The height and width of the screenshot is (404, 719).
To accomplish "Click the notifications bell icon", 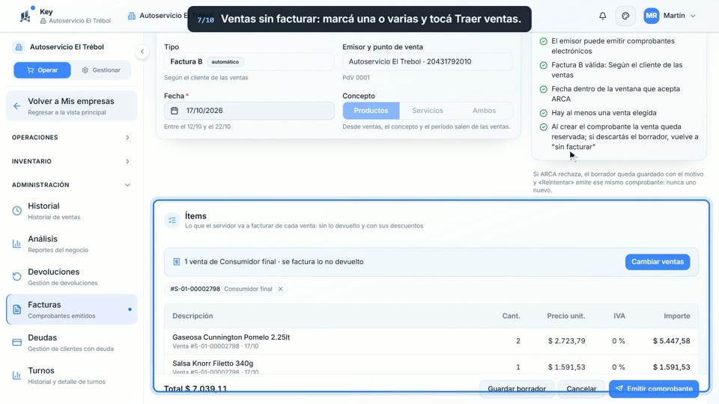I will coord(602,16).
